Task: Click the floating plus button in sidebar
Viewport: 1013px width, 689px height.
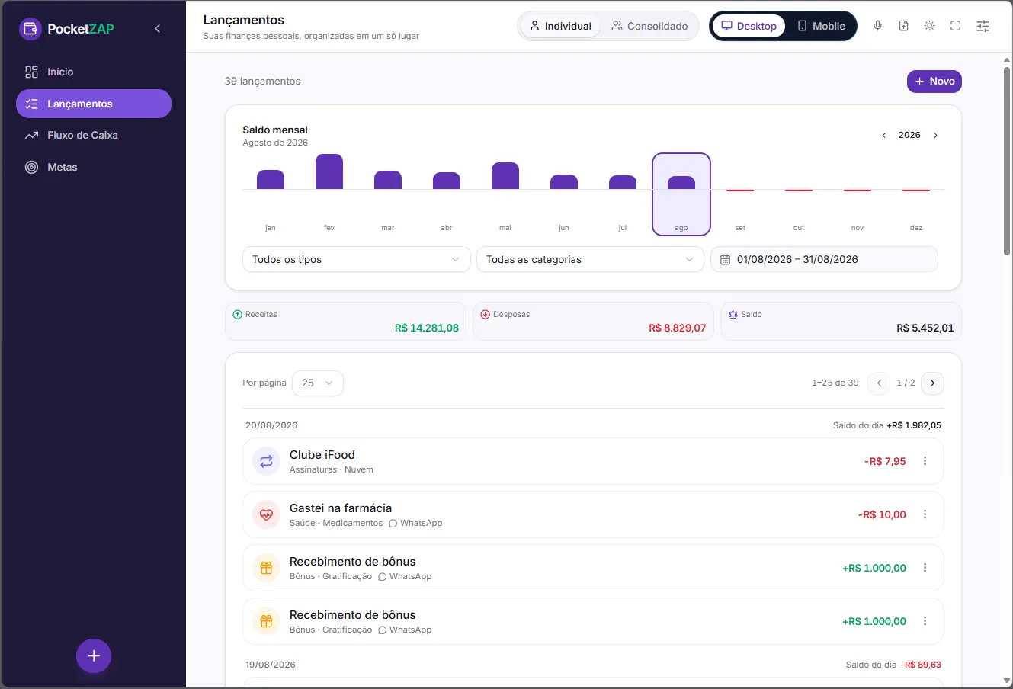Action: click(x=94, y=655)
